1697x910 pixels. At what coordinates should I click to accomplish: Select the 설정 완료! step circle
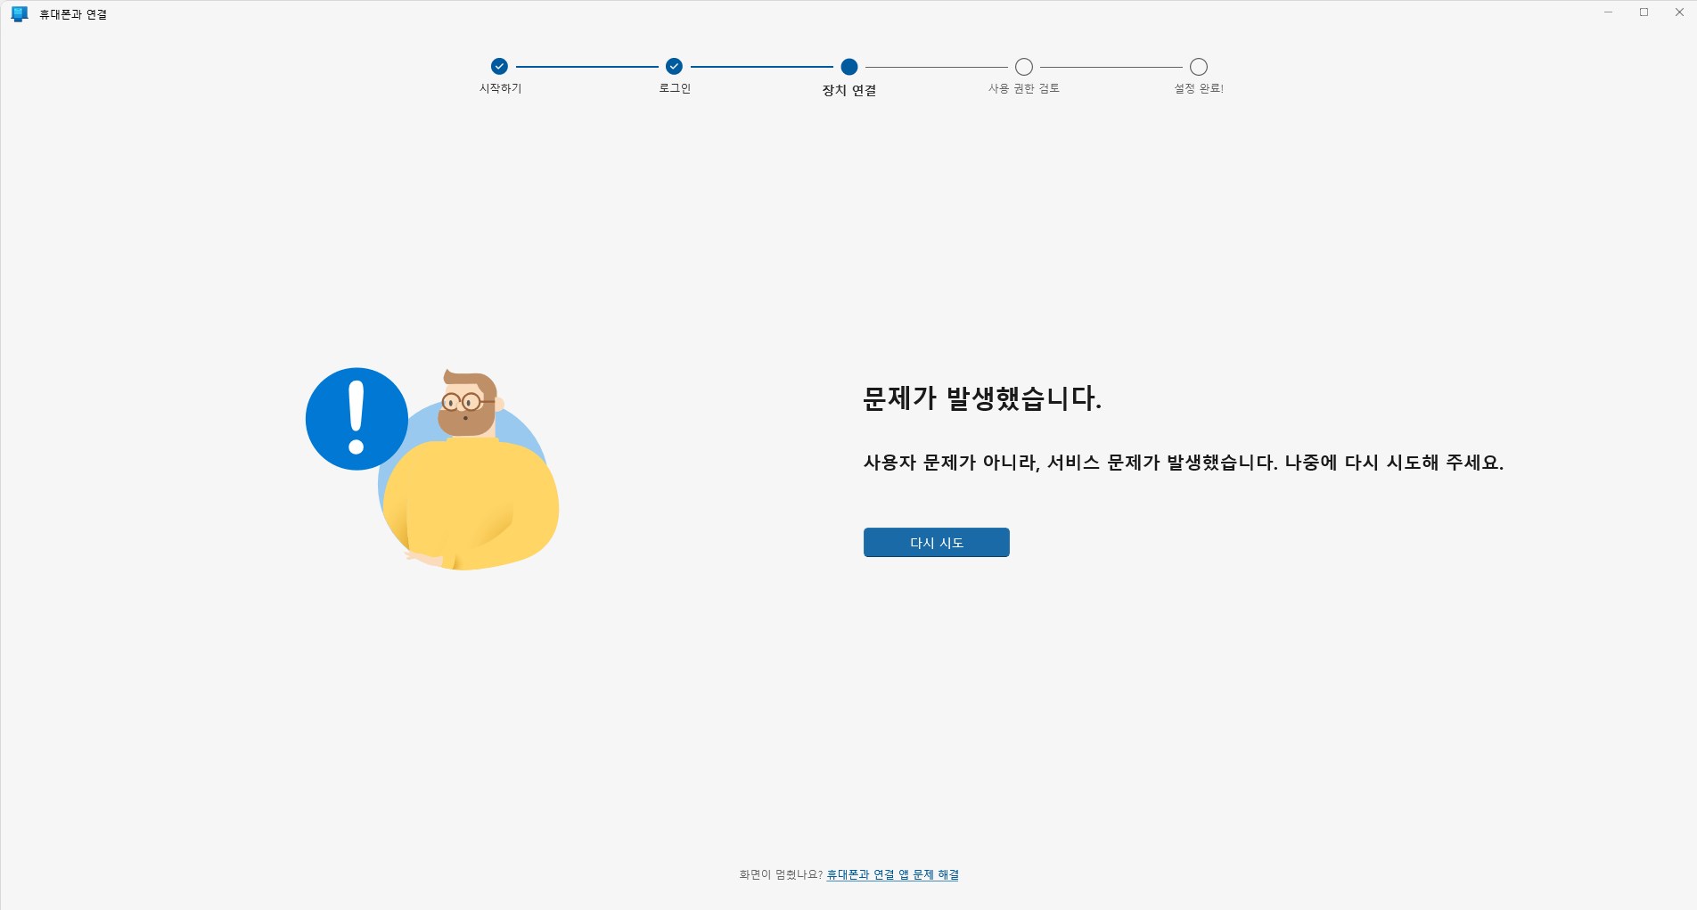[x=1198, y=66]
